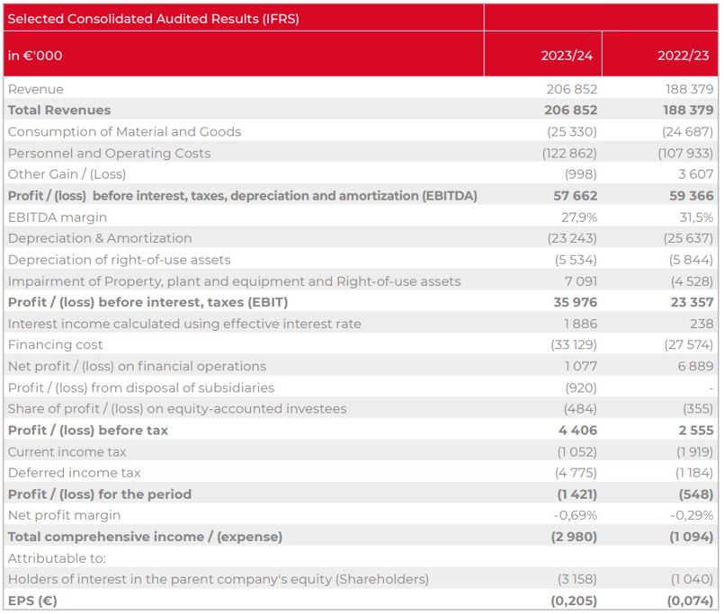This screenshot has height=614, width=724.
Task: Select the value (24 687)
Action: [x=688, y=131]
